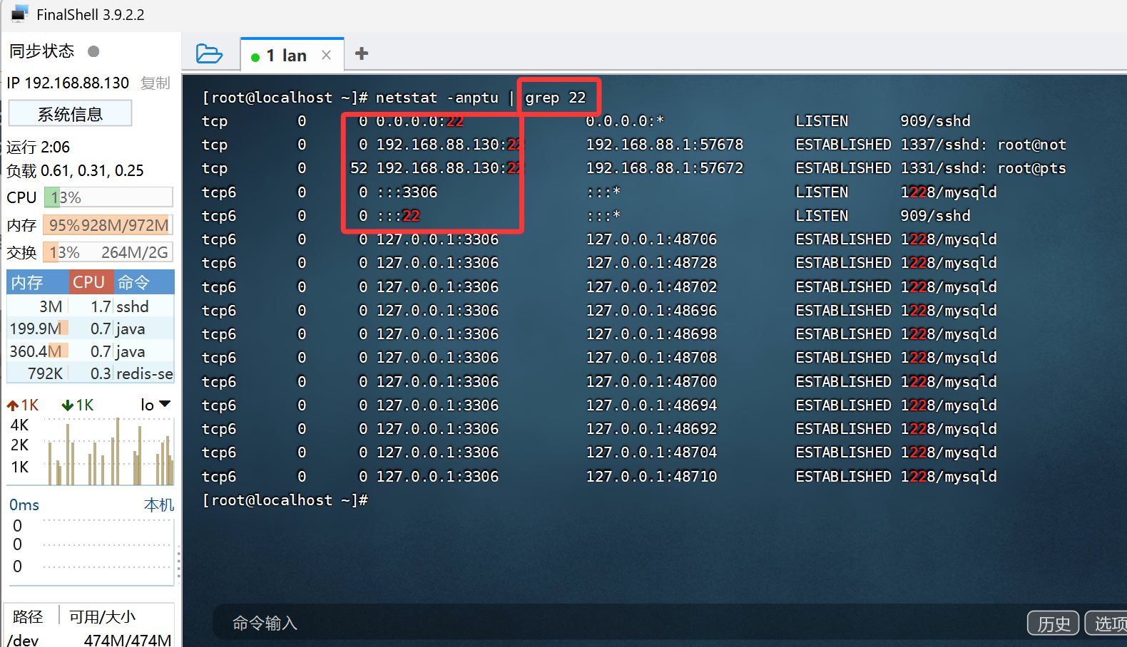Viewport: 1127px width, 647px height.
Task: Click the upload speed arrow indicator
Action: 13,405
